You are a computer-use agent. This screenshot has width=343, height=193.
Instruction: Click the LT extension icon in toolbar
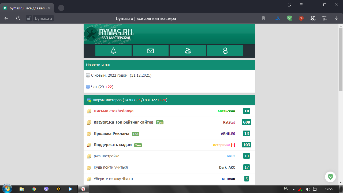313,18
